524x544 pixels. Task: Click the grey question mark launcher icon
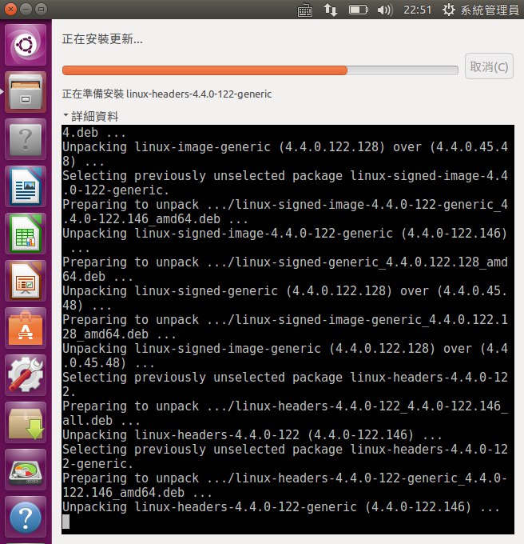click(x=26, y=139)
